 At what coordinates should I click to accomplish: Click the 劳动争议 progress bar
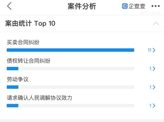pyautogui.click(x=70, y=87)
